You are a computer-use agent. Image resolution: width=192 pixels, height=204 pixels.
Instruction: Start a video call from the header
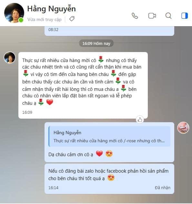click(152, 16)
